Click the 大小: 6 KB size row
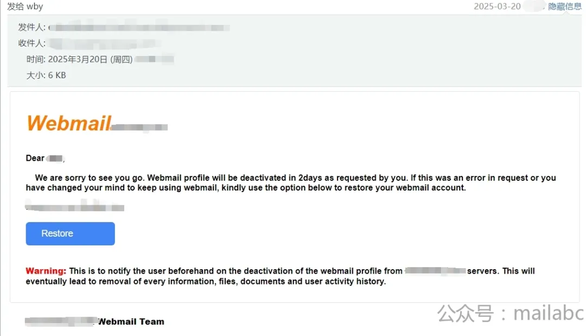The width and height of the screenshot is (586, 336). (x=46, y=75)
